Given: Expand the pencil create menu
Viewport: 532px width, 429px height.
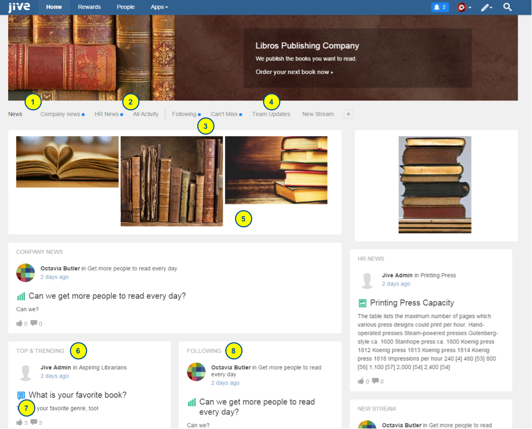Looking at the screenshot, I should (486, 7).
